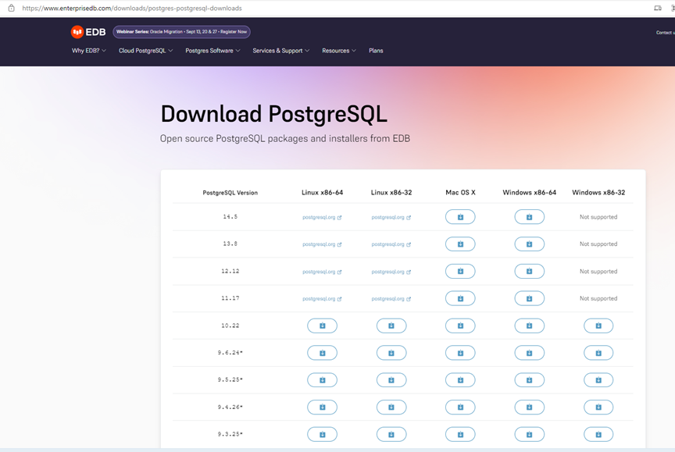Click the Linux x86-64 column header
This screenshot has width=675, height=452.
click(322, 192)
